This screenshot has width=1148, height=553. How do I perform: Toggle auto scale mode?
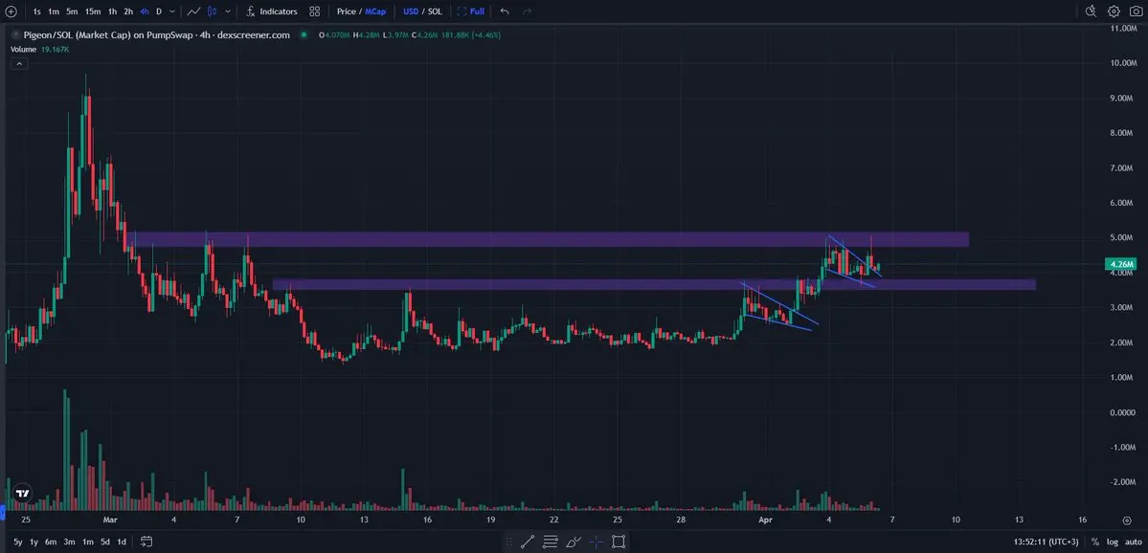1134,542
